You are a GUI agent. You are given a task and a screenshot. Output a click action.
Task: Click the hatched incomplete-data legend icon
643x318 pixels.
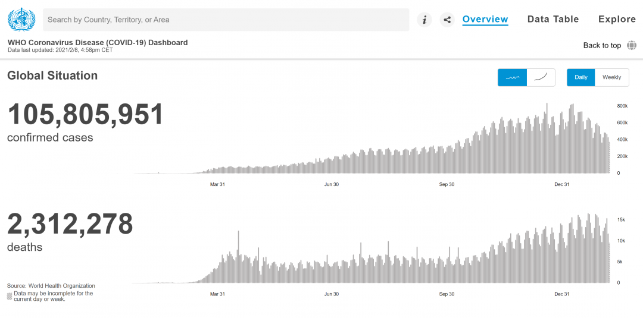coord(10,295)
